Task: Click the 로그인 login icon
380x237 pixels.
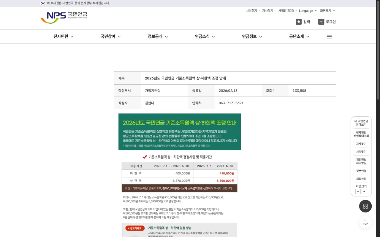Action: (321, 22)
